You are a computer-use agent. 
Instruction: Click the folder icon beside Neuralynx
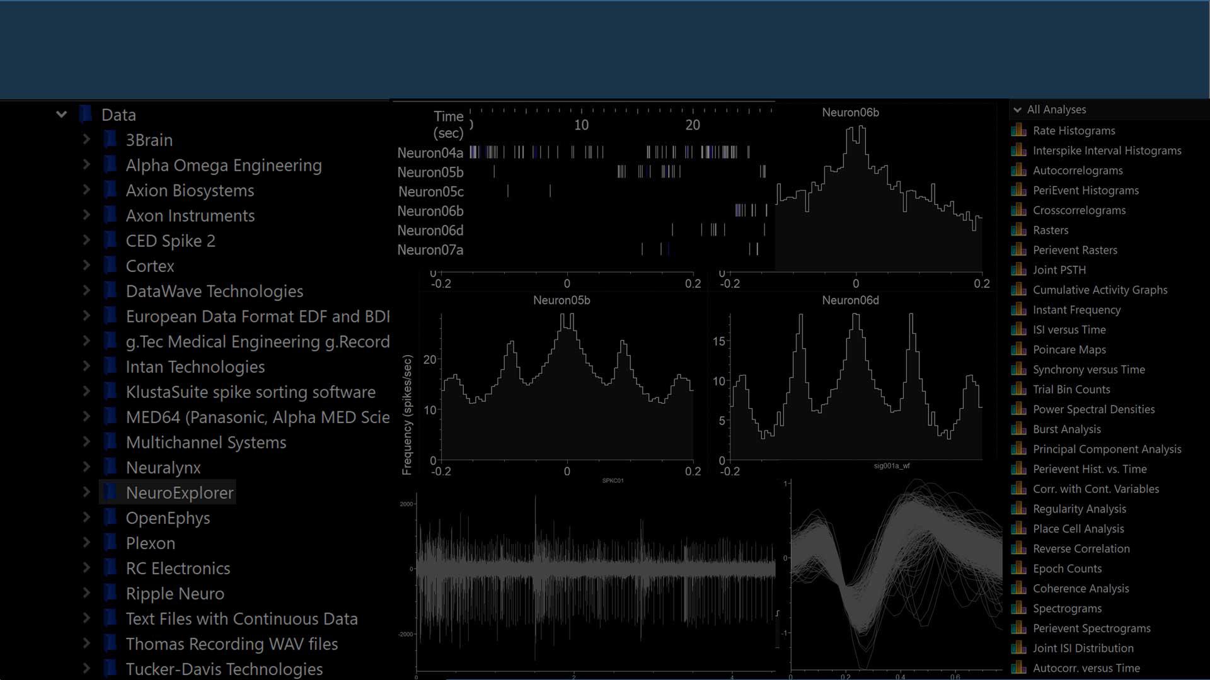[x=110, y=467]
